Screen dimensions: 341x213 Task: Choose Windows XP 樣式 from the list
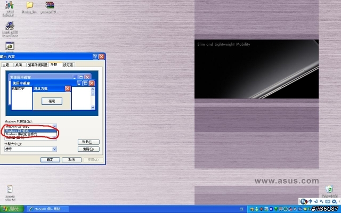[30, 131]
